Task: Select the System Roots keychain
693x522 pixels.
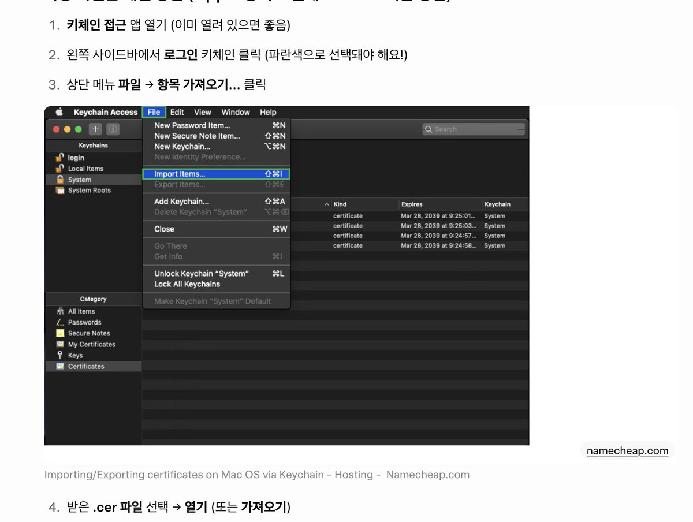Action: [x=94, y=190]
